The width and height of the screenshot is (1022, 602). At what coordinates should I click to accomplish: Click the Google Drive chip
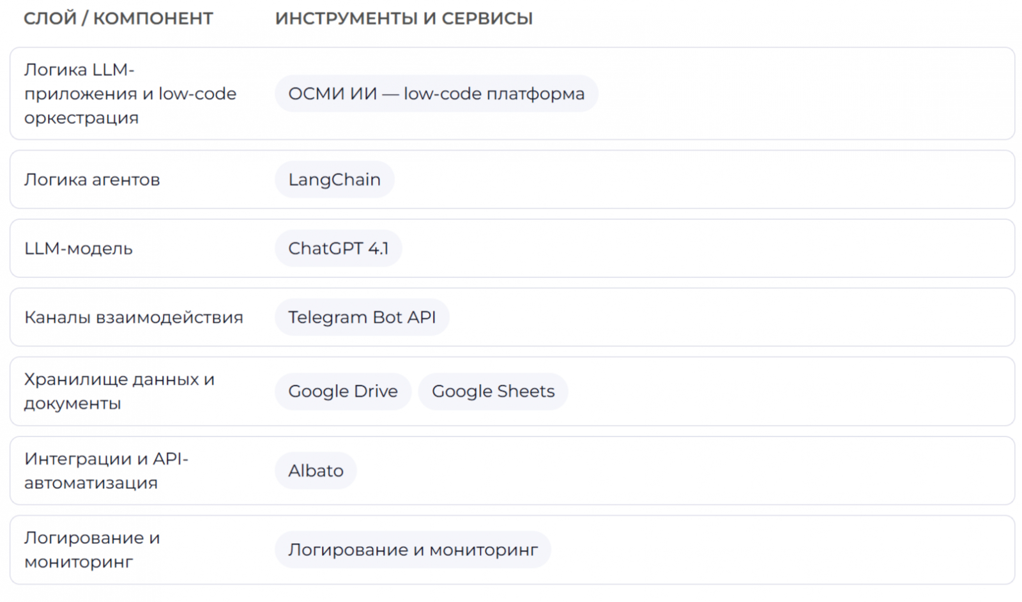coord(343,391)
